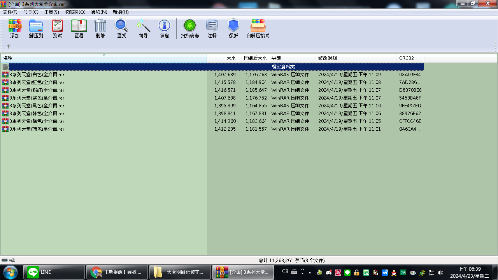Open the Find (查找) magnifier tool
The image size is (498, 280).
(x=122, y=29)
